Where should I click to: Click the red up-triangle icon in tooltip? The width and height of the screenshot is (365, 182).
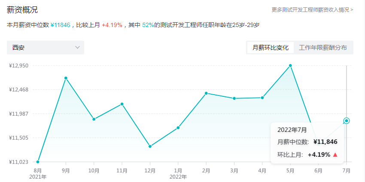(x=335, y=155)
